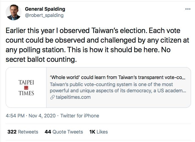Viewport: 195px width, 142px height.
Task: Open the @robert_spalding handle link
Action: click(x=44, y=15)
